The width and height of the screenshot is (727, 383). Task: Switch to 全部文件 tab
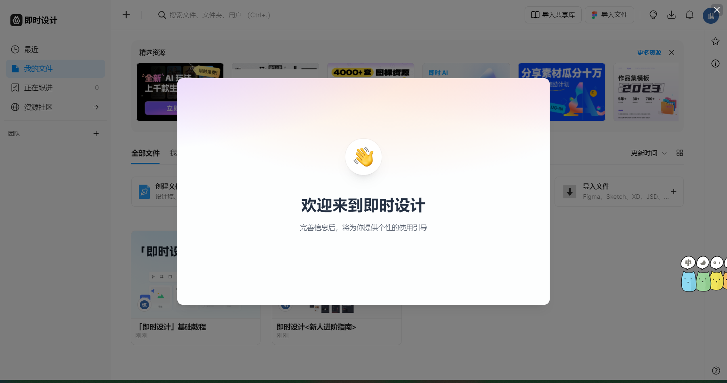pyautogui.click(x=145, y=153)
